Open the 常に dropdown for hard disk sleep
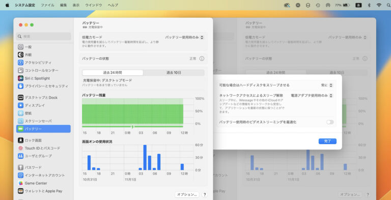Viewport: 391px width, 200px height. click(x=327, y=85)
